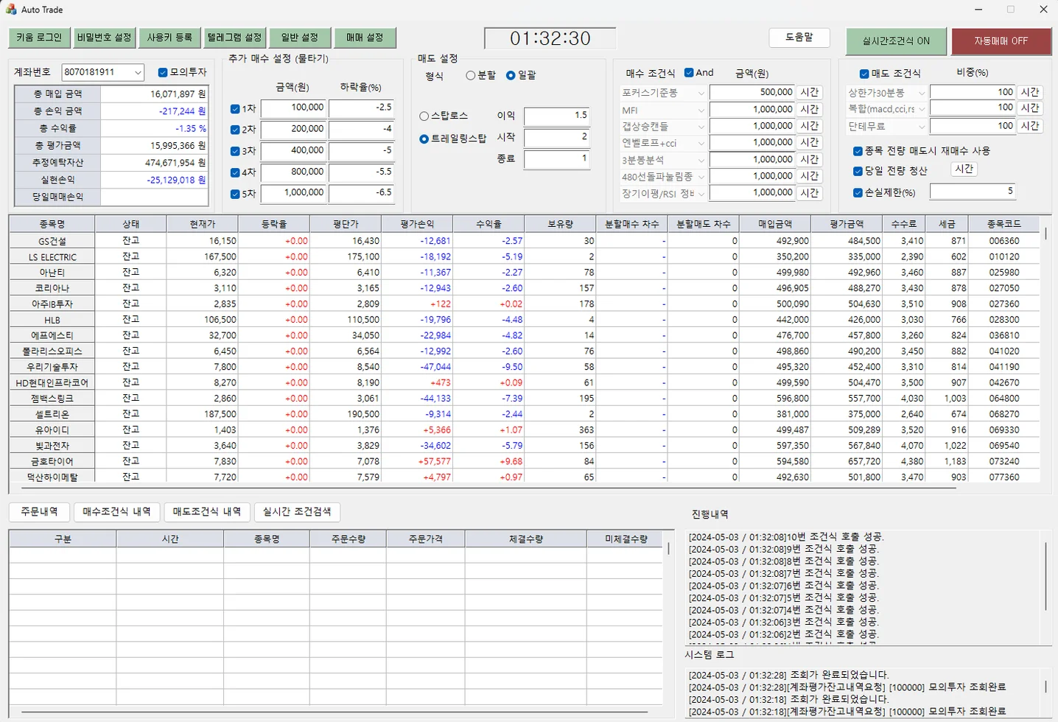Click the 실시간조건식 ON button

(896, 41)
